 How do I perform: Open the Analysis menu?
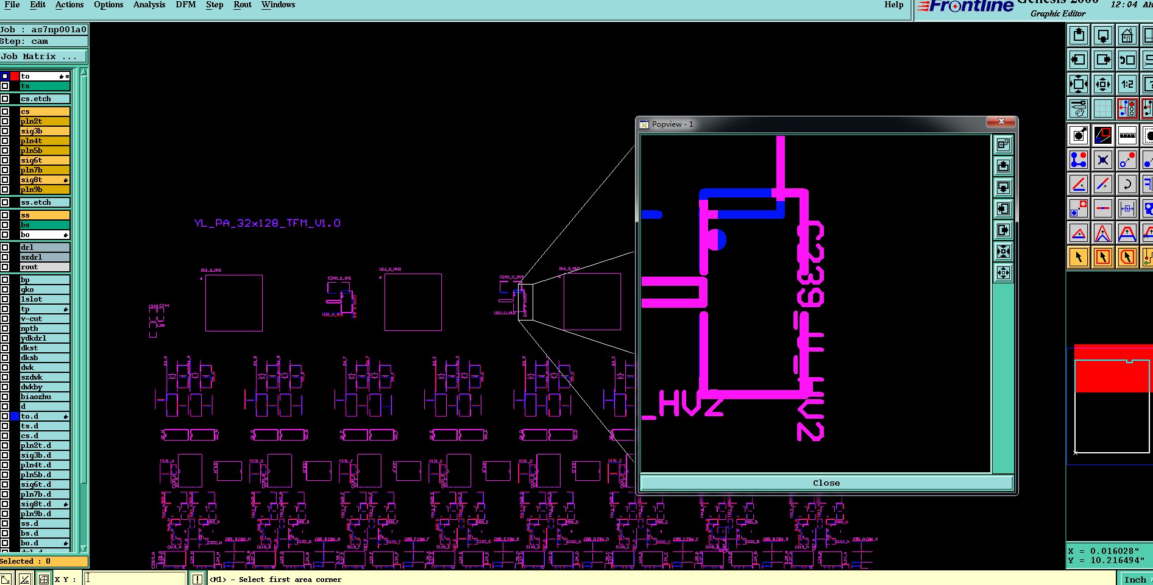coord(149,5)
